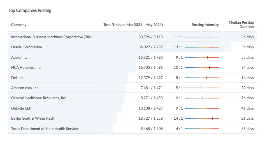The image size is (265, 142).
Task: Click Deloitte LLP company name
Action: tap(21, 108)
